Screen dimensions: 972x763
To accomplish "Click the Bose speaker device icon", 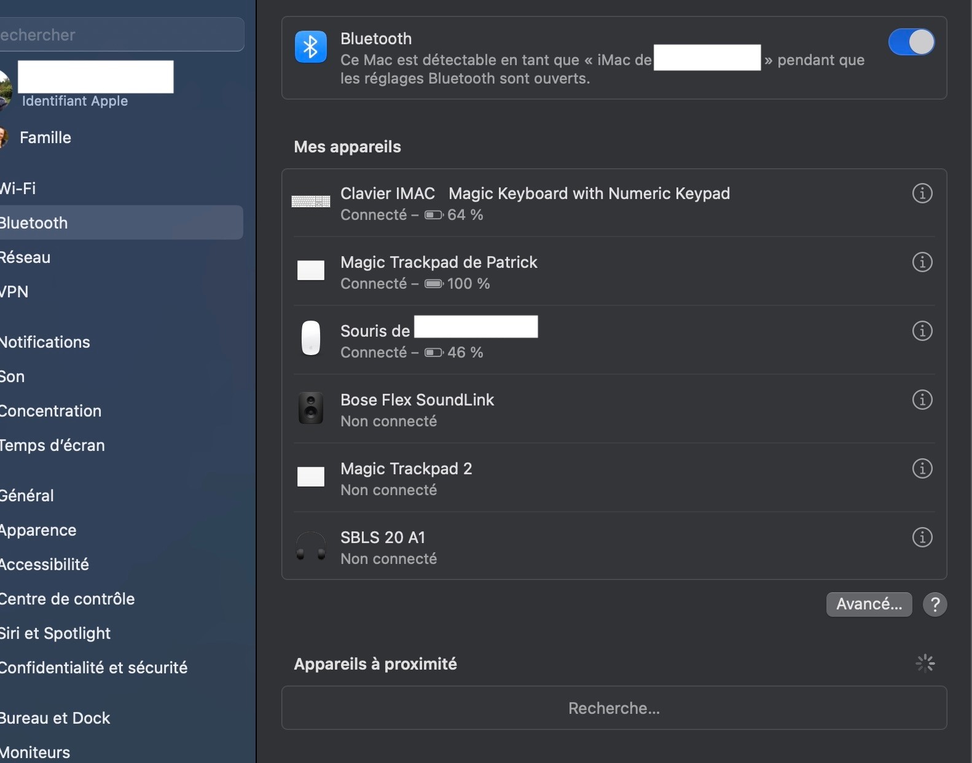I will point(311,409).
